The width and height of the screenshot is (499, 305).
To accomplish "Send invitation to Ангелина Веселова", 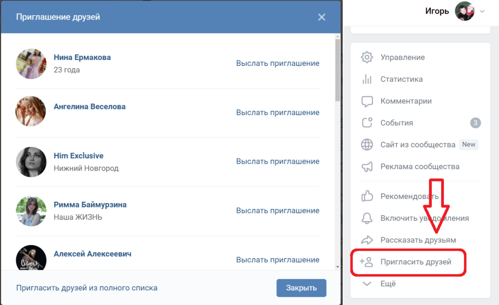I will click(x=277, y=113).
